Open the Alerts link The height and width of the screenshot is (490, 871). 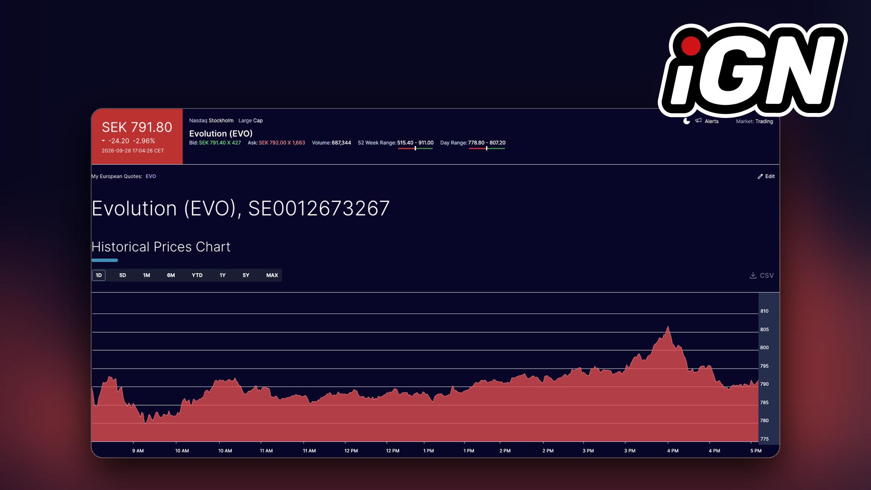pos(712,122)
